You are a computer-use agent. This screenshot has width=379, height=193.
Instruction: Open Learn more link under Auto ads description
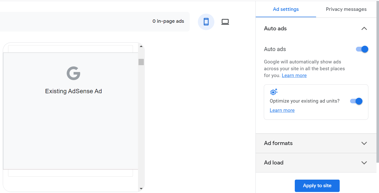point(294,76)
